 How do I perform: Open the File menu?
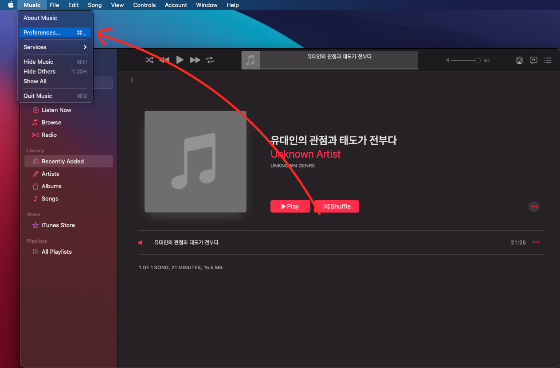[x=55, y=5]
